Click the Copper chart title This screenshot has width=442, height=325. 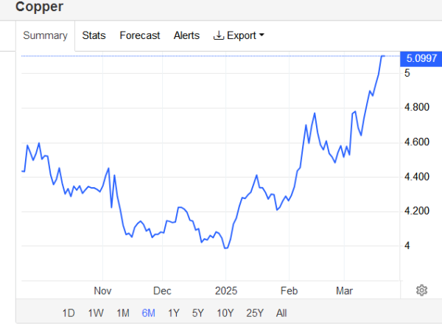tap(39, 7)
